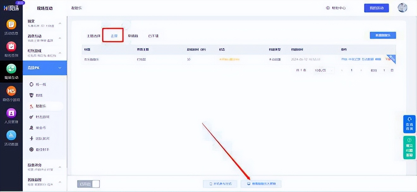Click the user avatar at top right
This screenshot has height=192, width=417.
coord(402,8)
